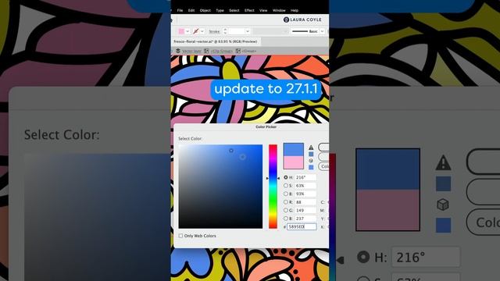The width and height of the screenshot is (500, 281).
Task: Select the S saturation radio button
Action: coord(286,186)
